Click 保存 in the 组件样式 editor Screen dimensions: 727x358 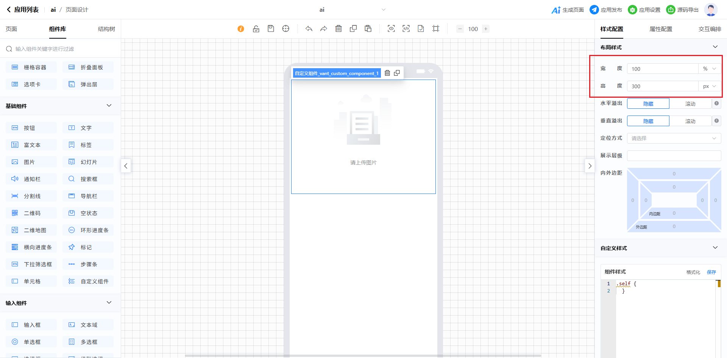click(711, 272)
